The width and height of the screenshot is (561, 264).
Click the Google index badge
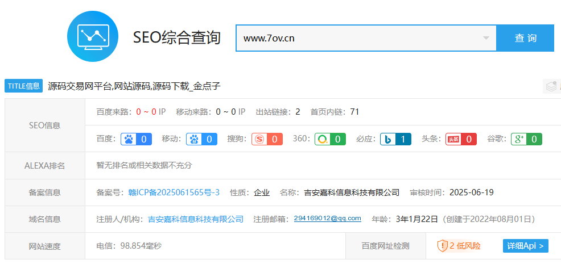[526, 139]
